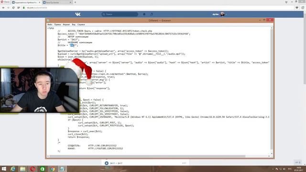Viewport: 306px width, 172px height.
Task: Minimize the Opera browser window
Action: coord(292,2)
